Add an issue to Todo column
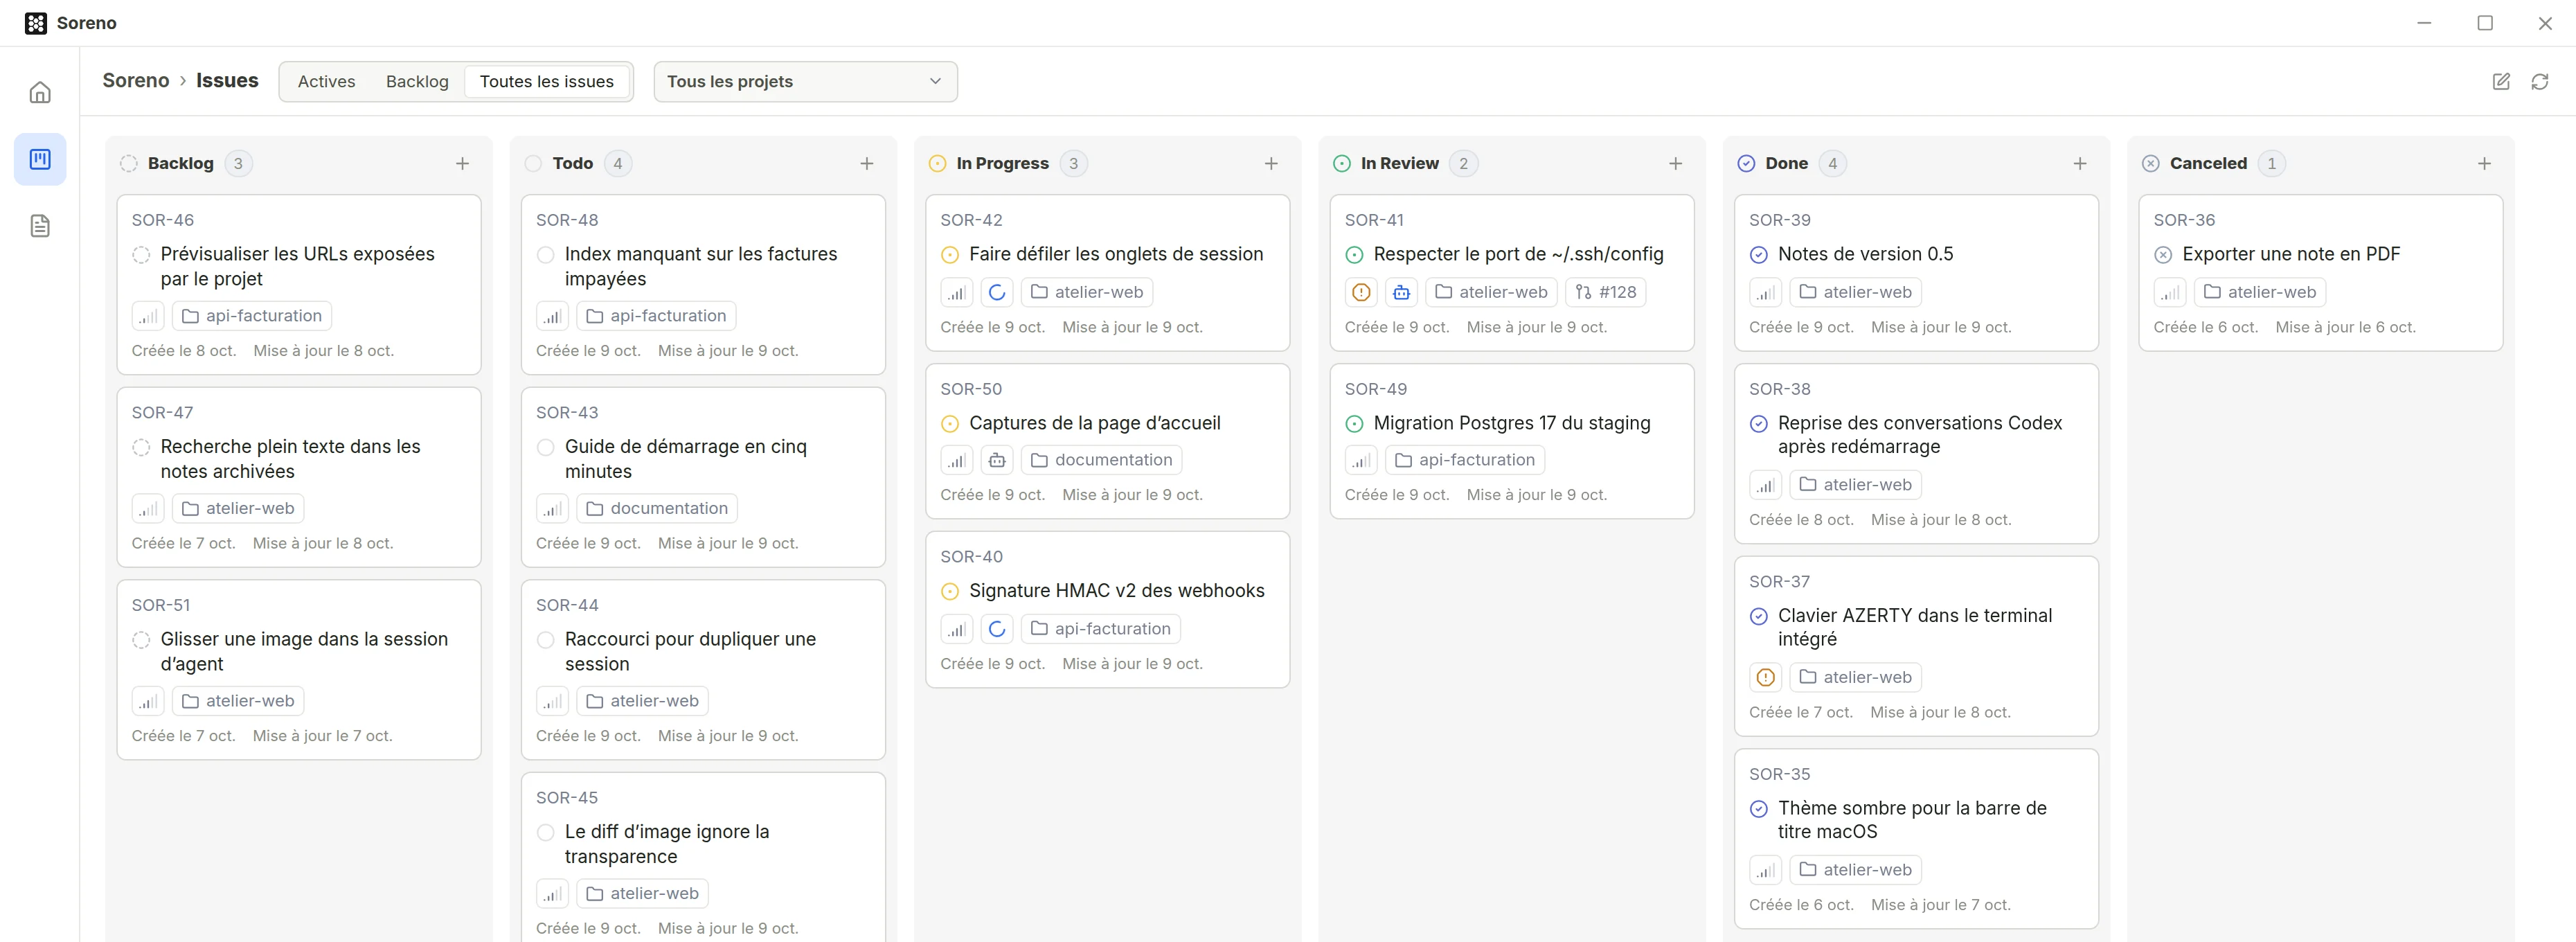The image size is (2576, 942). pos(867,163)
